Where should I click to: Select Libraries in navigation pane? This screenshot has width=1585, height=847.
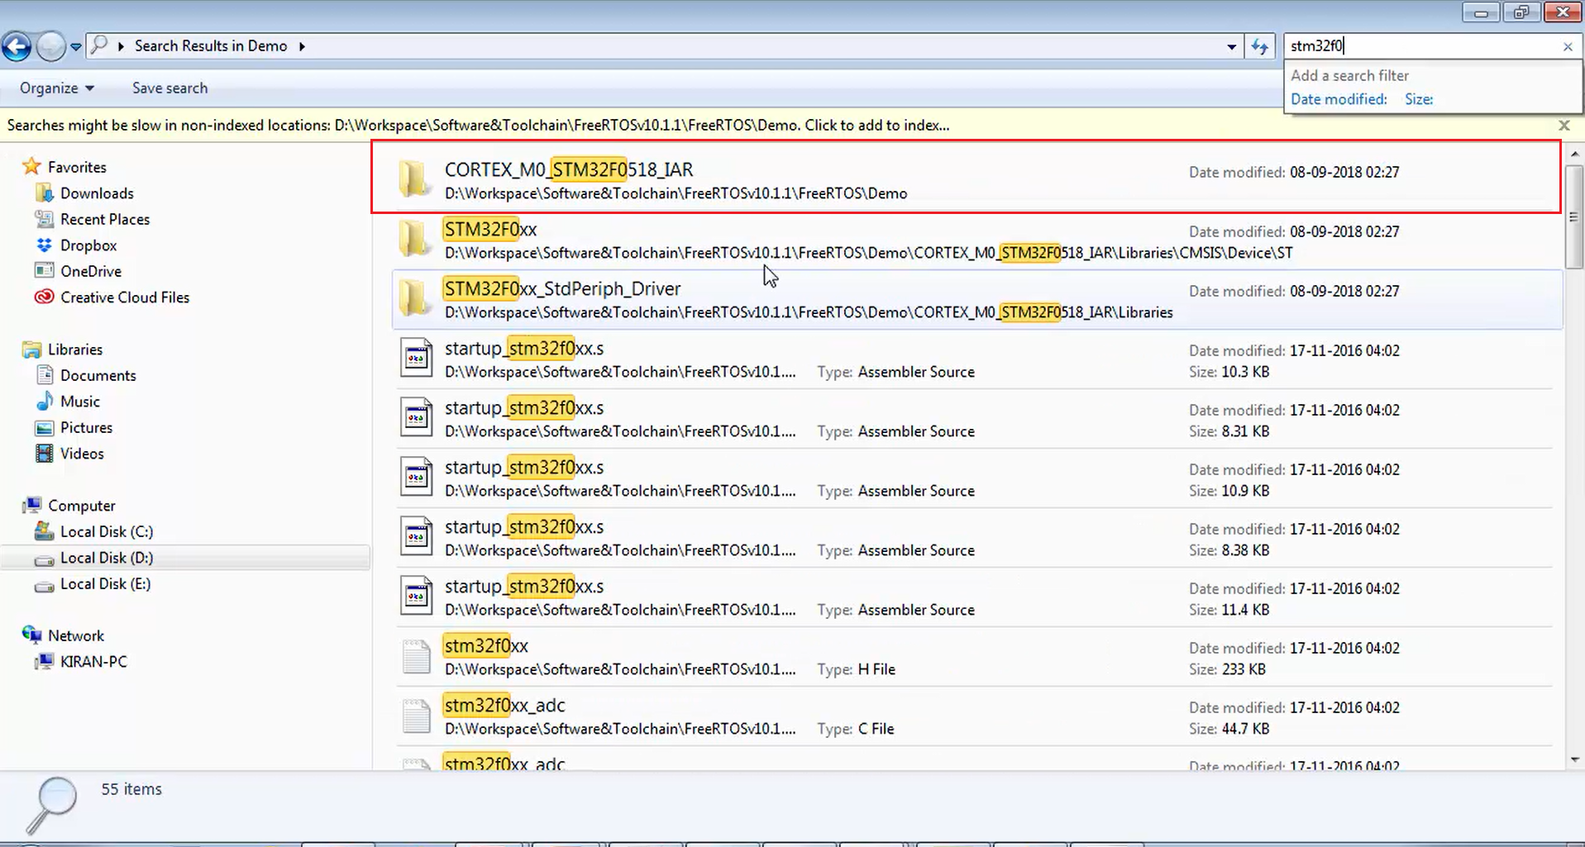click(x=75, y=350)
